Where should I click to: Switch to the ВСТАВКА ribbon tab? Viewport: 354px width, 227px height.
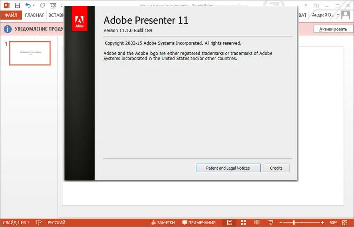click(x=56, y=15)
